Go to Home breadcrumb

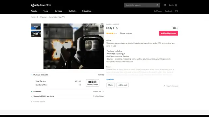tap(33, 17)
